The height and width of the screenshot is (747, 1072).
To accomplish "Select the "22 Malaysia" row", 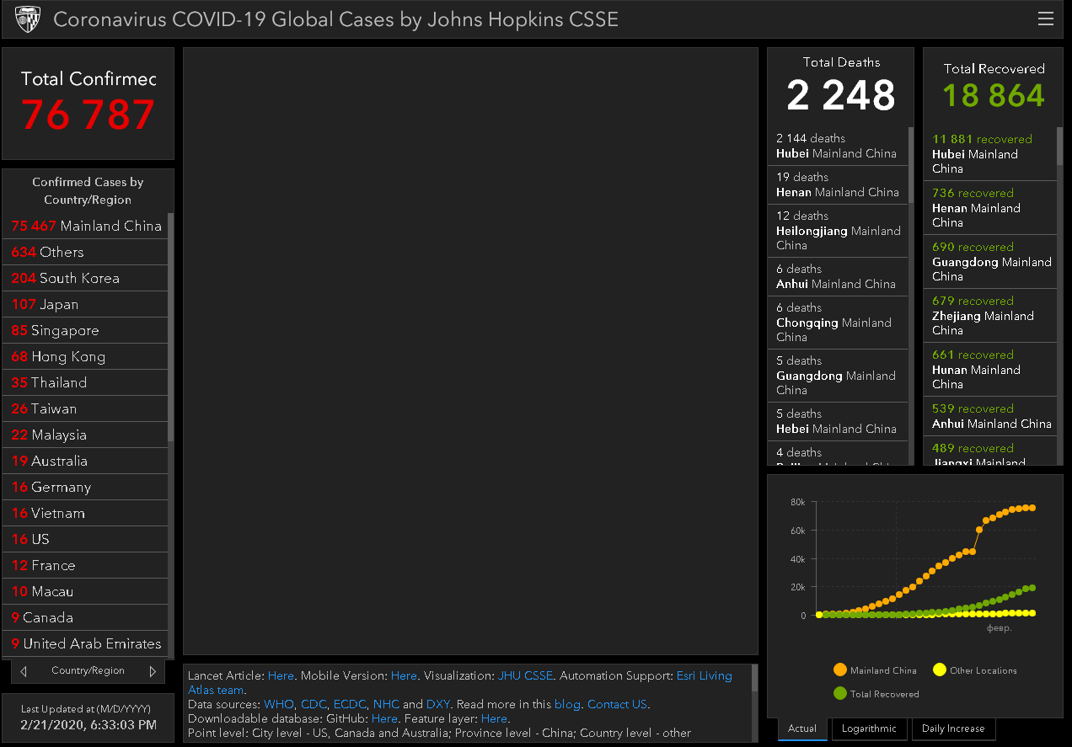I will point(85,435).
